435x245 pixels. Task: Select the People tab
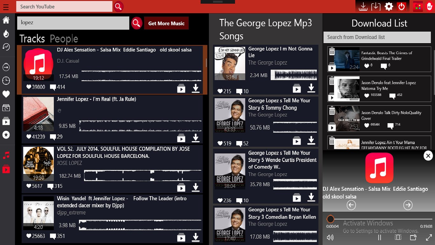point(64,39)
